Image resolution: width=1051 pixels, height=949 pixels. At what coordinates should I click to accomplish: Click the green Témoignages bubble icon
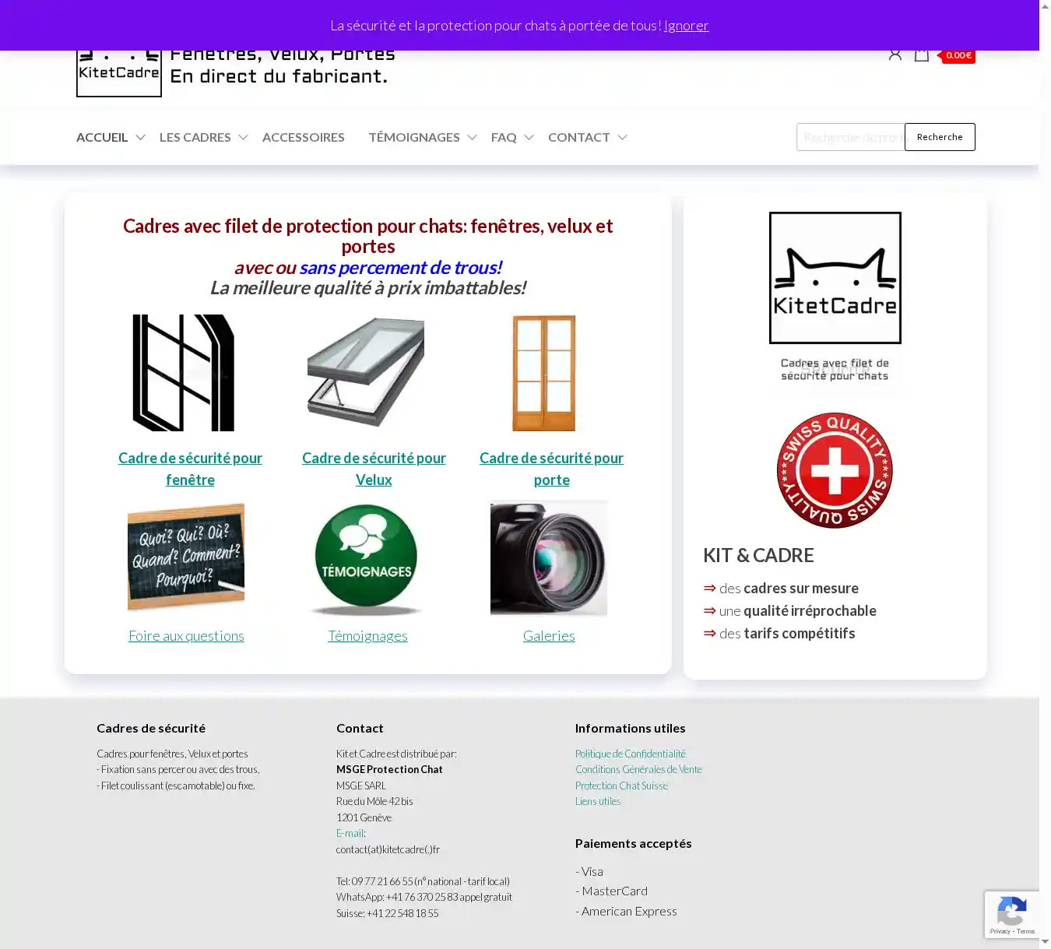(366, 558)
